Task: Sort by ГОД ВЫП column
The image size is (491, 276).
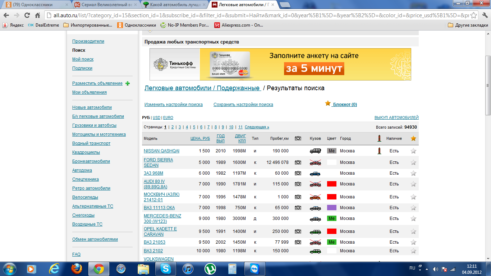Action: tap(221, 138)
